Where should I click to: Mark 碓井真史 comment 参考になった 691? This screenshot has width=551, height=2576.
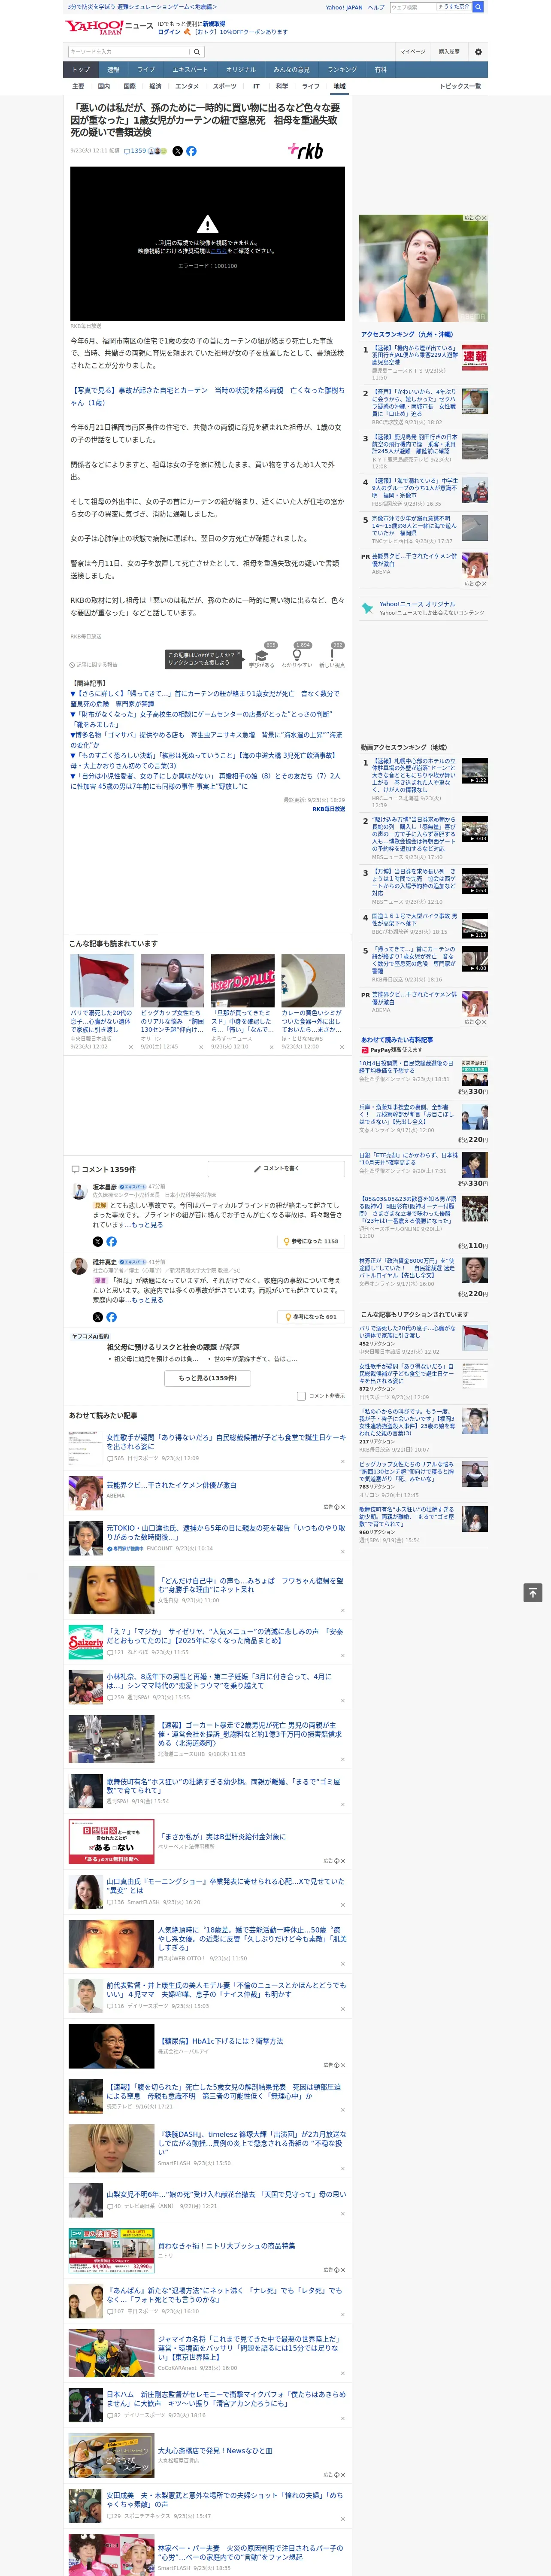coord(311,1317)
